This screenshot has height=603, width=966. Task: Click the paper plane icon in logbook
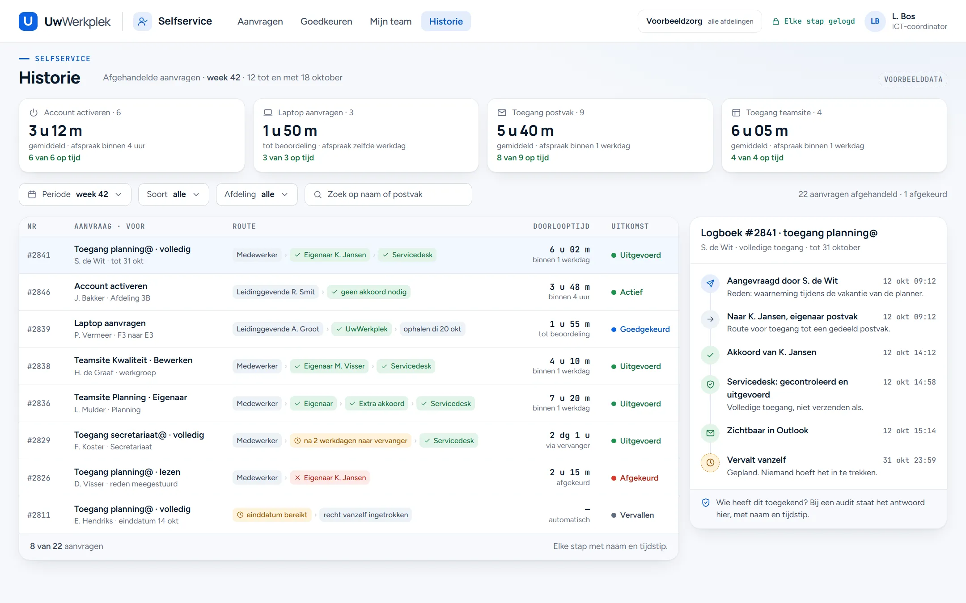(710, 283)
